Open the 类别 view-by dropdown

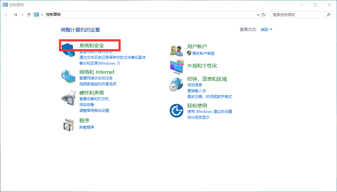pos(266,30)
